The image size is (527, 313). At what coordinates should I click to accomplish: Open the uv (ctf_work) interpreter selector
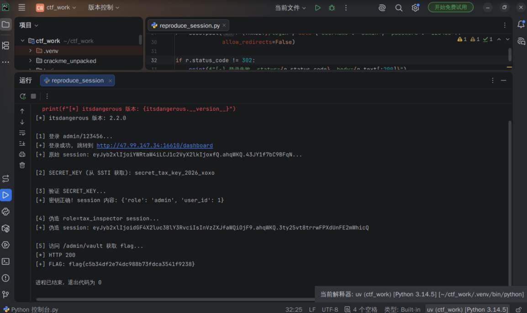coord(467,309)
